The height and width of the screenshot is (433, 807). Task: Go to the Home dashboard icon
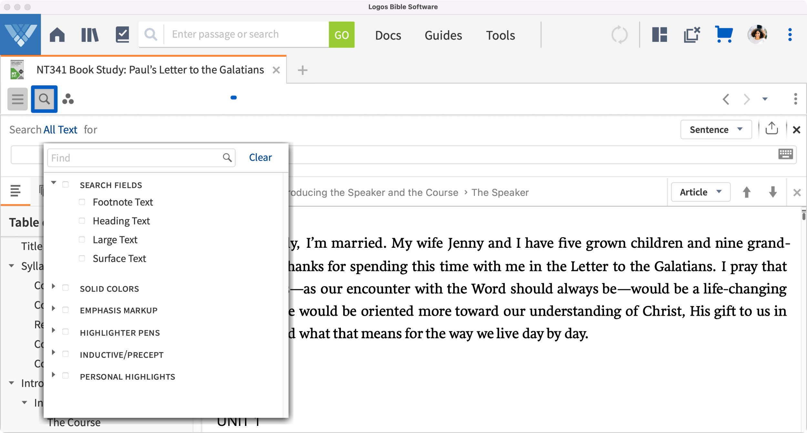coord(57,34)
